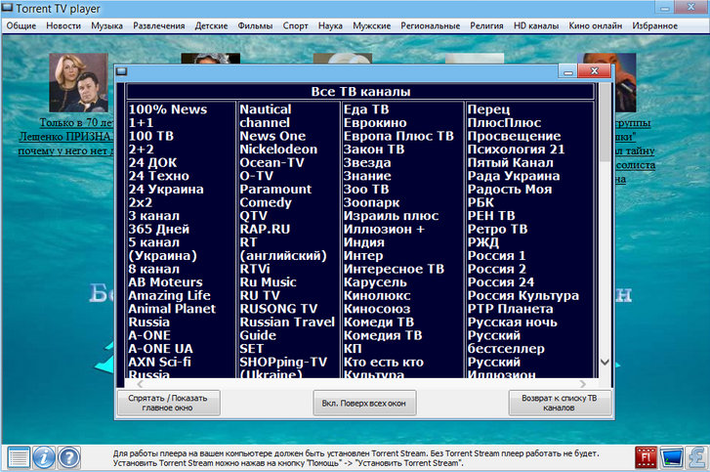Open the Региональные category
The image size is (710, 472).
pyautogui.click(x=430, y=25)
